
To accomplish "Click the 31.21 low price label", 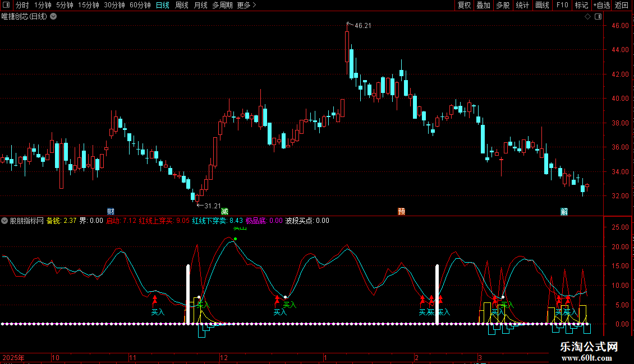I will pyautogui.click(x=213, y=206).
